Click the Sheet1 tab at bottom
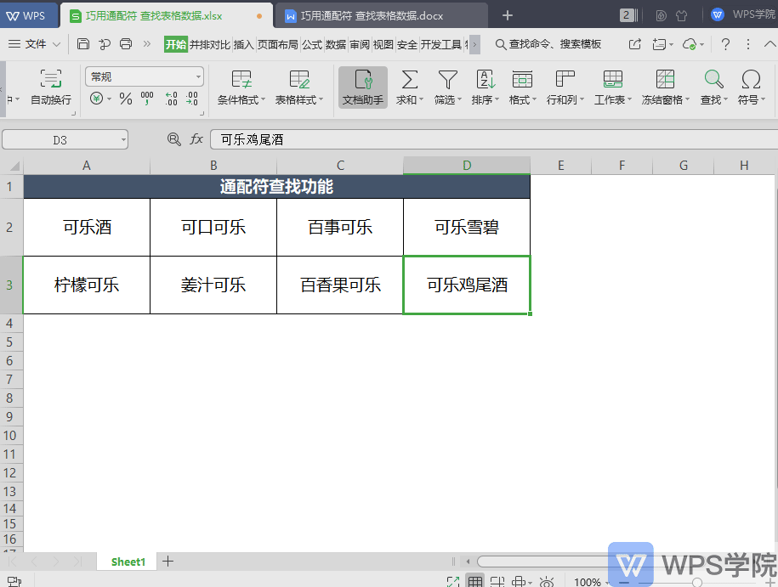The image size is (778, 587). pos(127,562)
